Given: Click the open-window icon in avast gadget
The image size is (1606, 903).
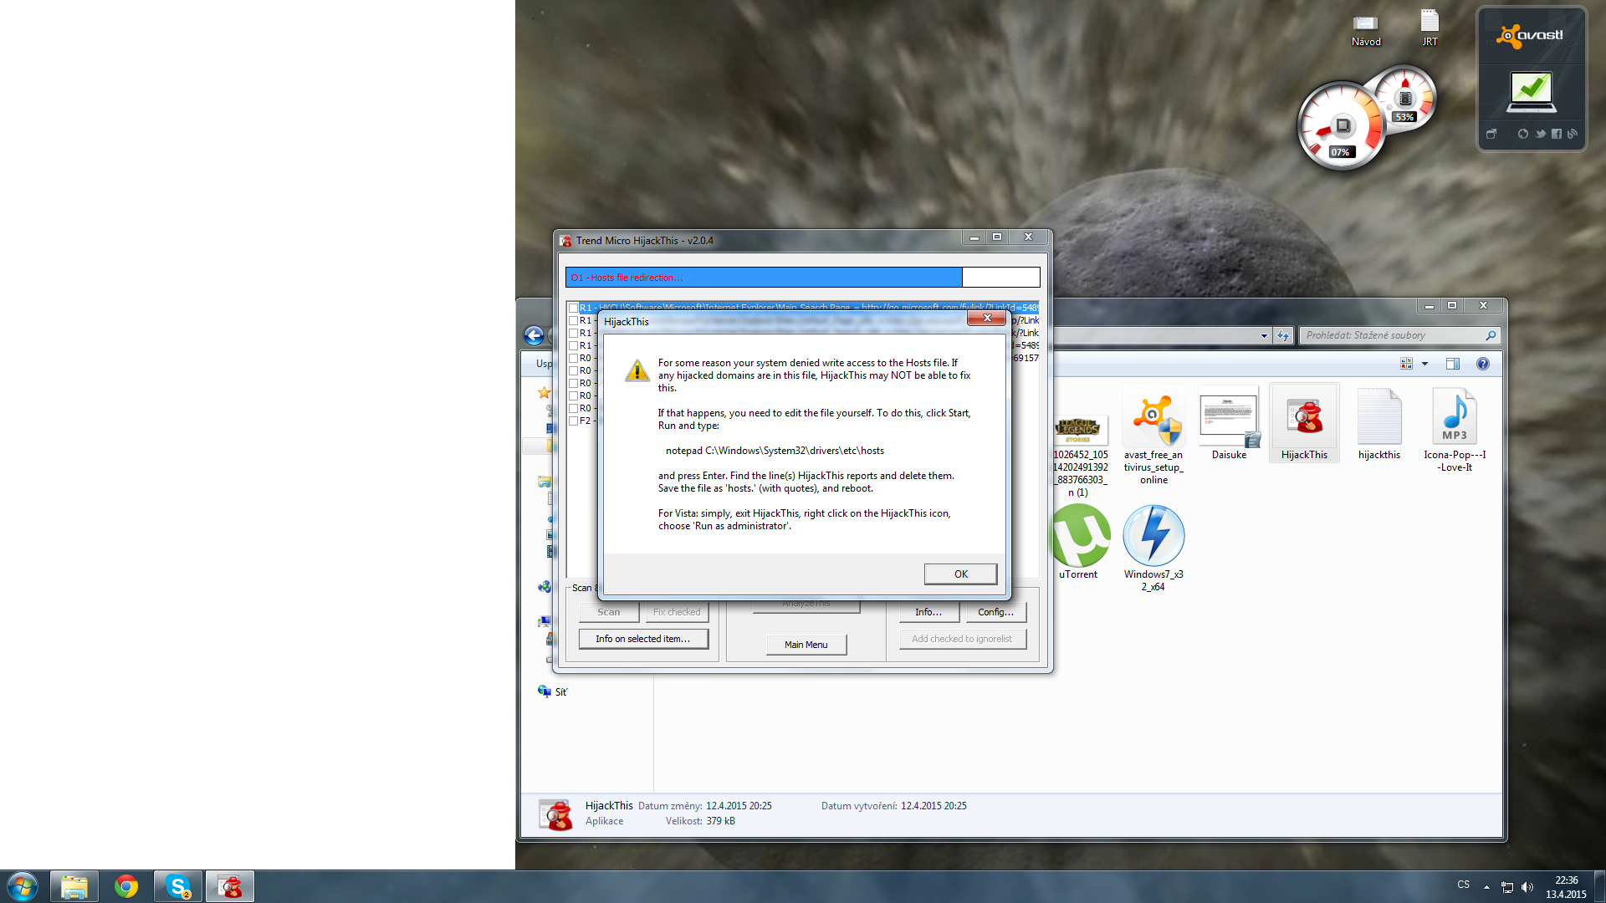Looking at the screenshot, I should point(1491,134).
